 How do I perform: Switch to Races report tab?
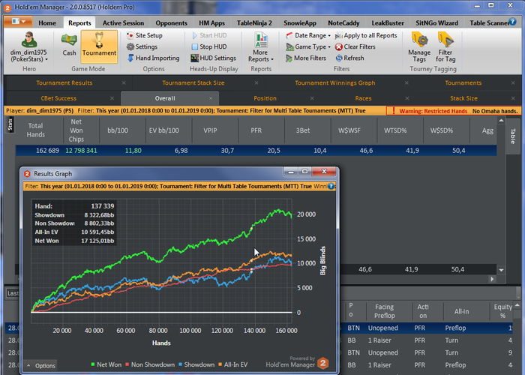click(x=363, y=98)
